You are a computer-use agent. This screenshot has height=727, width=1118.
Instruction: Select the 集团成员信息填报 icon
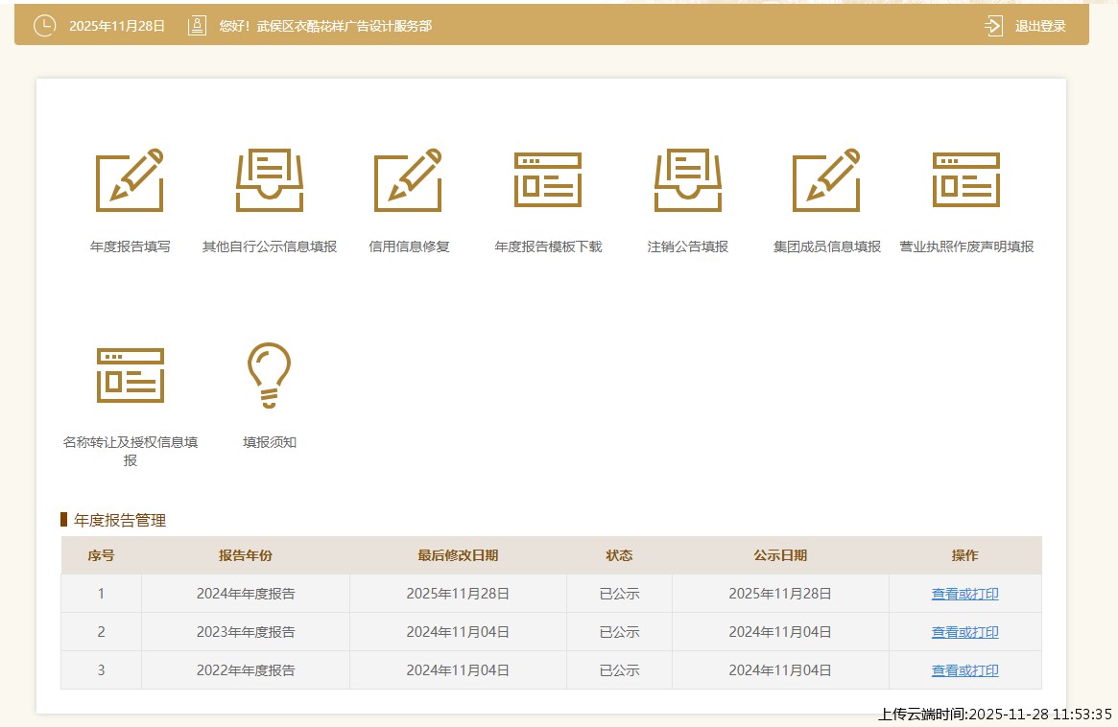(x=826, y=180)
